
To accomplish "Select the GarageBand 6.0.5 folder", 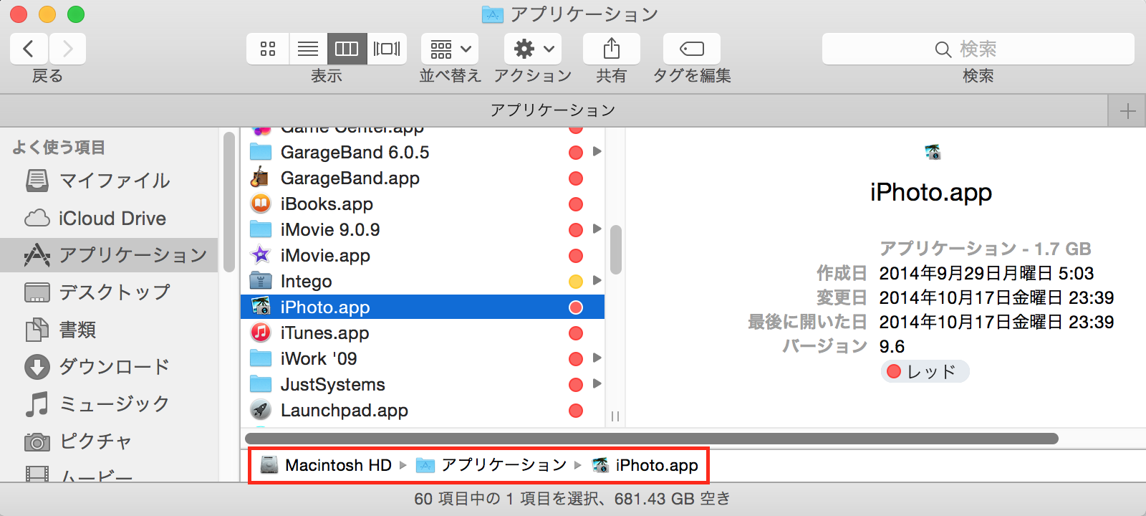I will pyautogui.click(x=423, y=152).
